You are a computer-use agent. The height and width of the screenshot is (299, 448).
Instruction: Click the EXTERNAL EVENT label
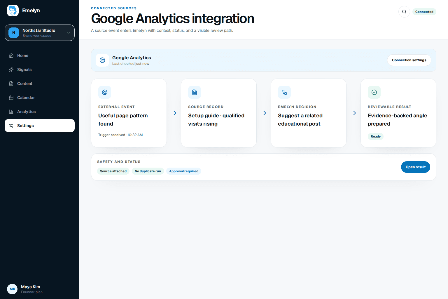coord(116,107)
